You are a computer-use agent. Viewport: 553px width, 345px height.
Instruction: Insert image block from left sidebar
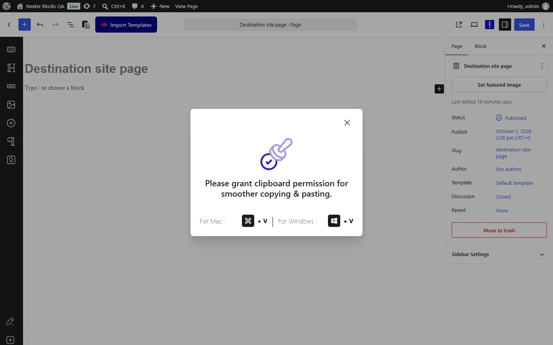[x=11, y=105]
